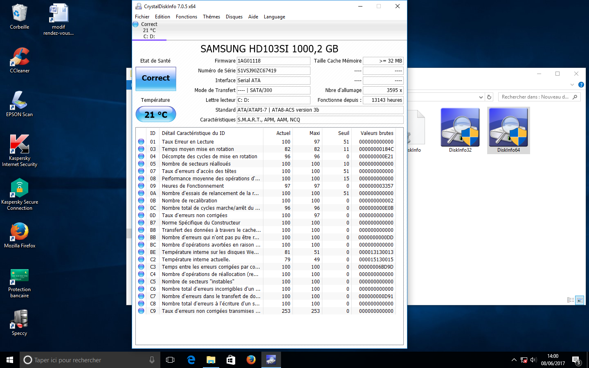Select the Norme Spécifique du Constructeur row
Image resolution: width=589 pixels, height=368 pixels.
pos(266,222)
